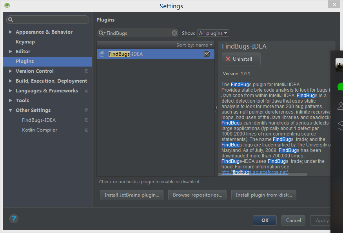The width and height of the screenshot is (343, 233).
Task: Expand the Editor section arrow
Action: [10, 52]
